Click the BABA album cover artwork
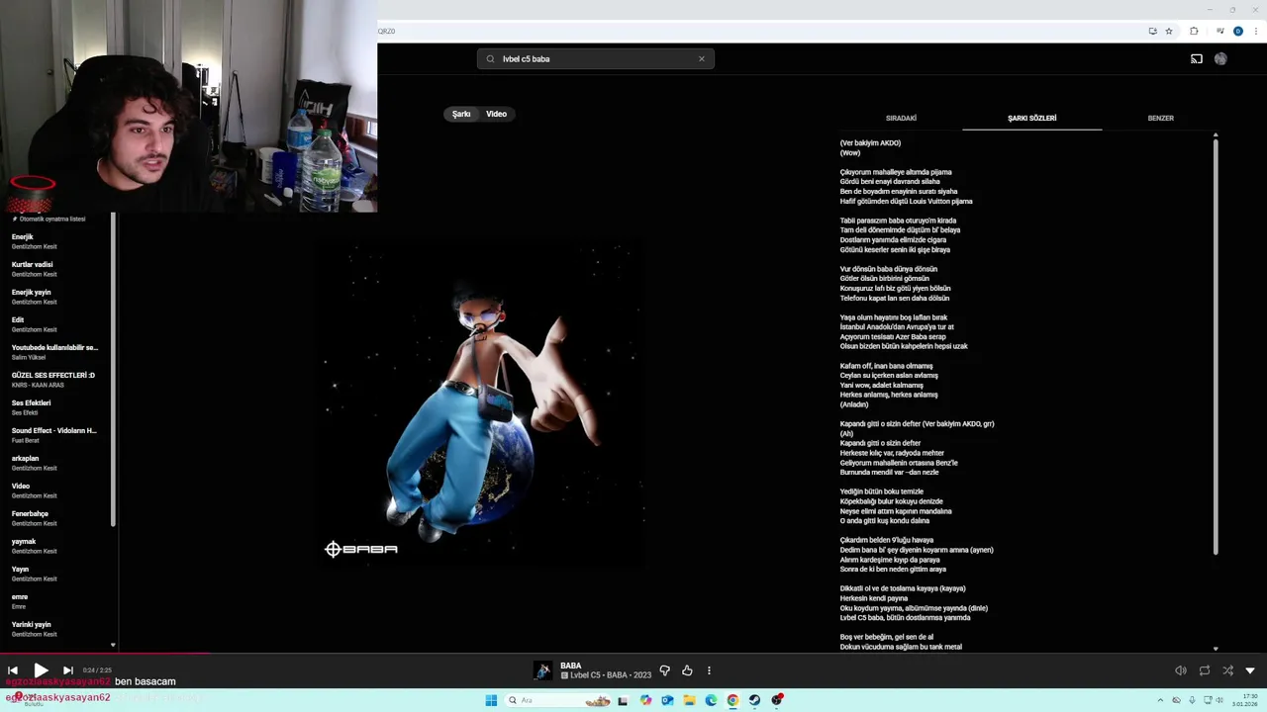Screen dimensions: 1267x712 pos(481,402)
